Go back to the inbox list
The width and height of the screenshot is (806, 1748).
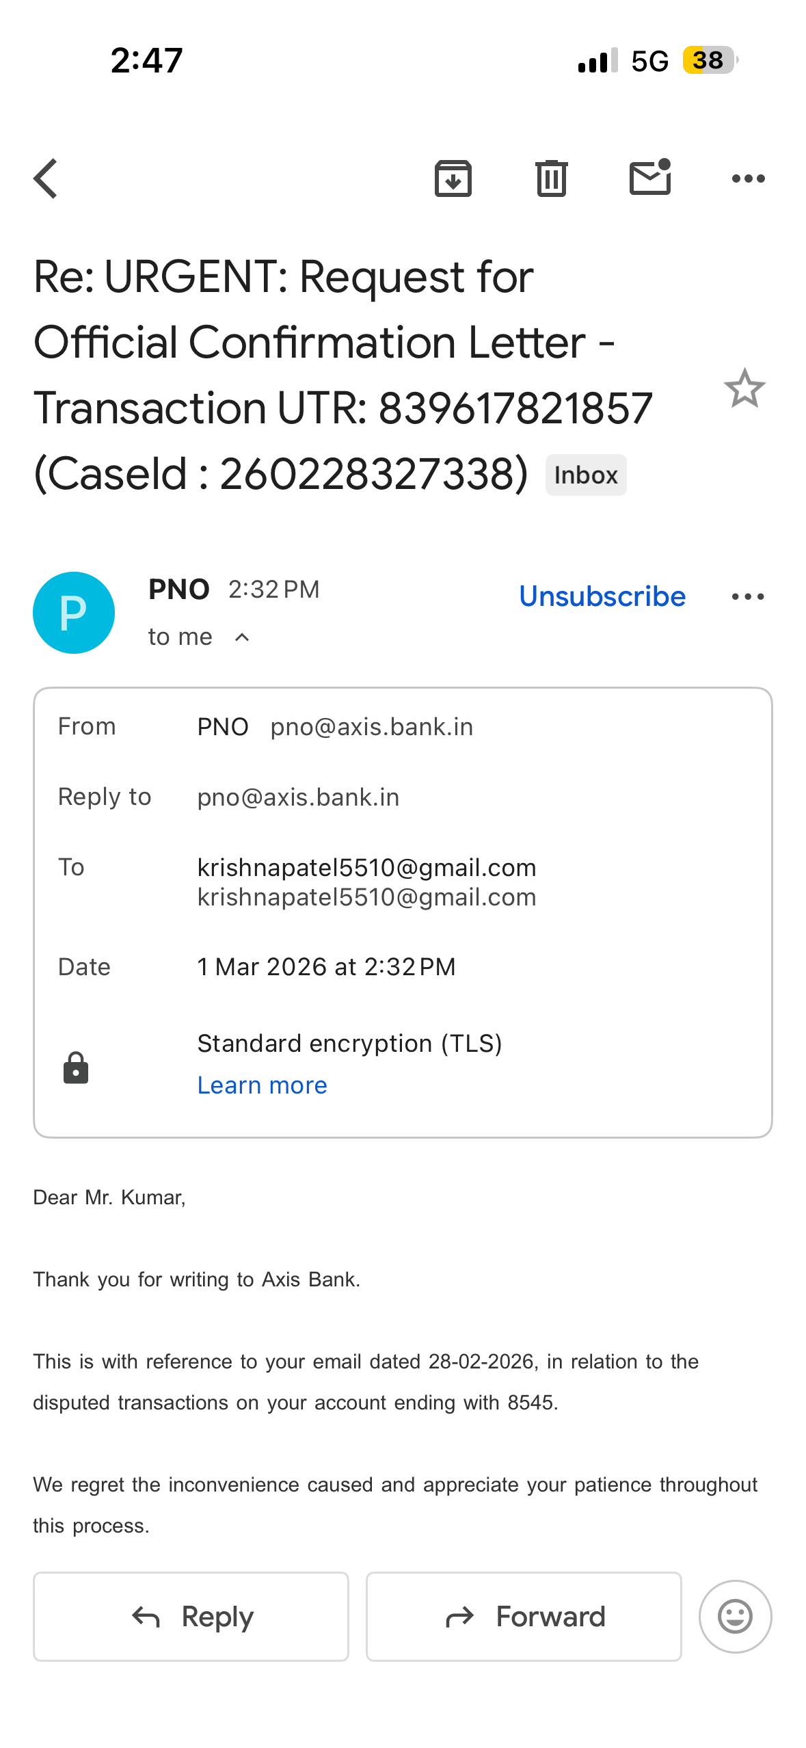point(46,179)
